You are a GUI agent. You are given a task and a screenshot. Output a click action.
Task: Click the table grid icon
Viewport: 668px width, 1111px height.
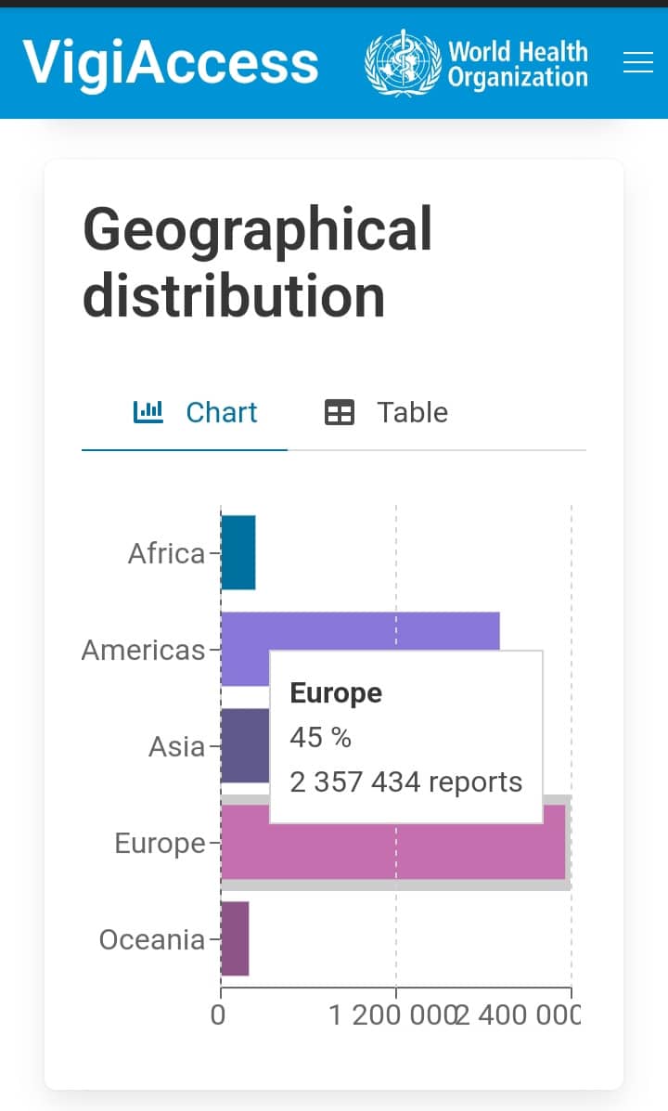click(340, 412)
